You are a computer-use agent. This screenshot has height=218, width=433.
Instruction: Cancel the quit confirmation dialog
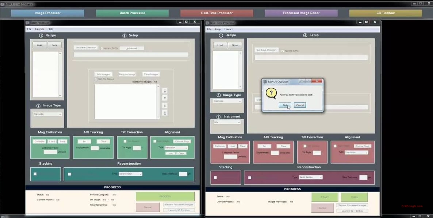tap(300, 105)
